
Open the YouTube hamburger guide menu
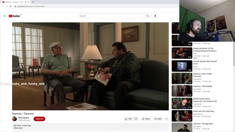point(4,16)
